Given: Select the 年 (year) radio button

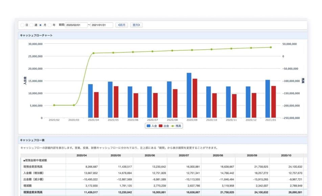Looking at the screenshot, I should click(50, 25).
